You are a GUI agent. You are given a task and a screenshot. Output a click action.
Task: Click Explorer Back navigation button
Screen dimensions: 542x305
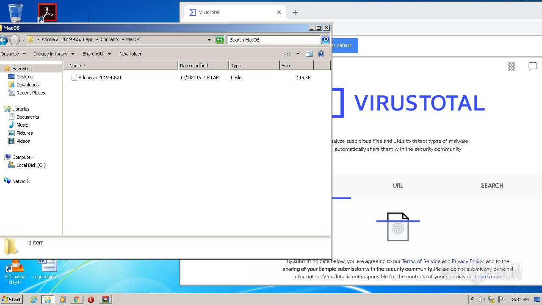3,40
